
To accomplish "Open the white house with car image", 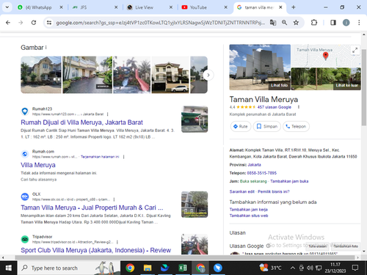I will click(170, 75).
